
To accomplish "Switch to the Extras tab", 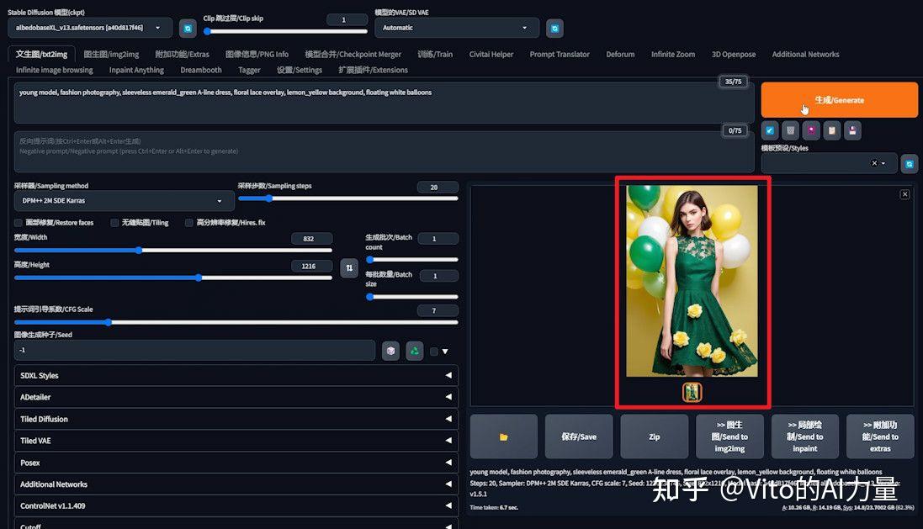I will pos(182,54).
